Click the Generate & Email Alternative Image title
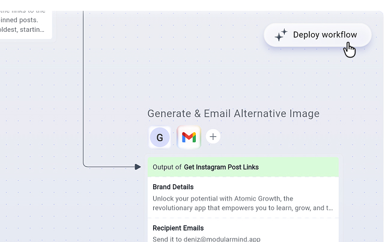The height and width of the screenshot is (242, 391). [234, 113]
